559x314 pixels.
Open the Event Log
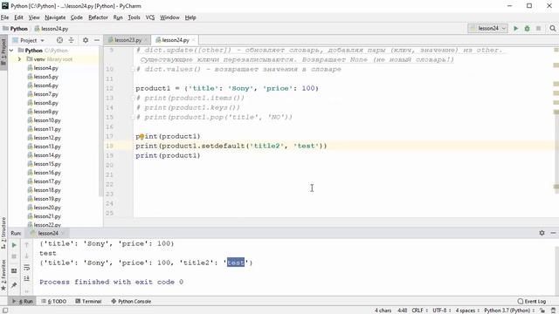(x=532, y=301)
